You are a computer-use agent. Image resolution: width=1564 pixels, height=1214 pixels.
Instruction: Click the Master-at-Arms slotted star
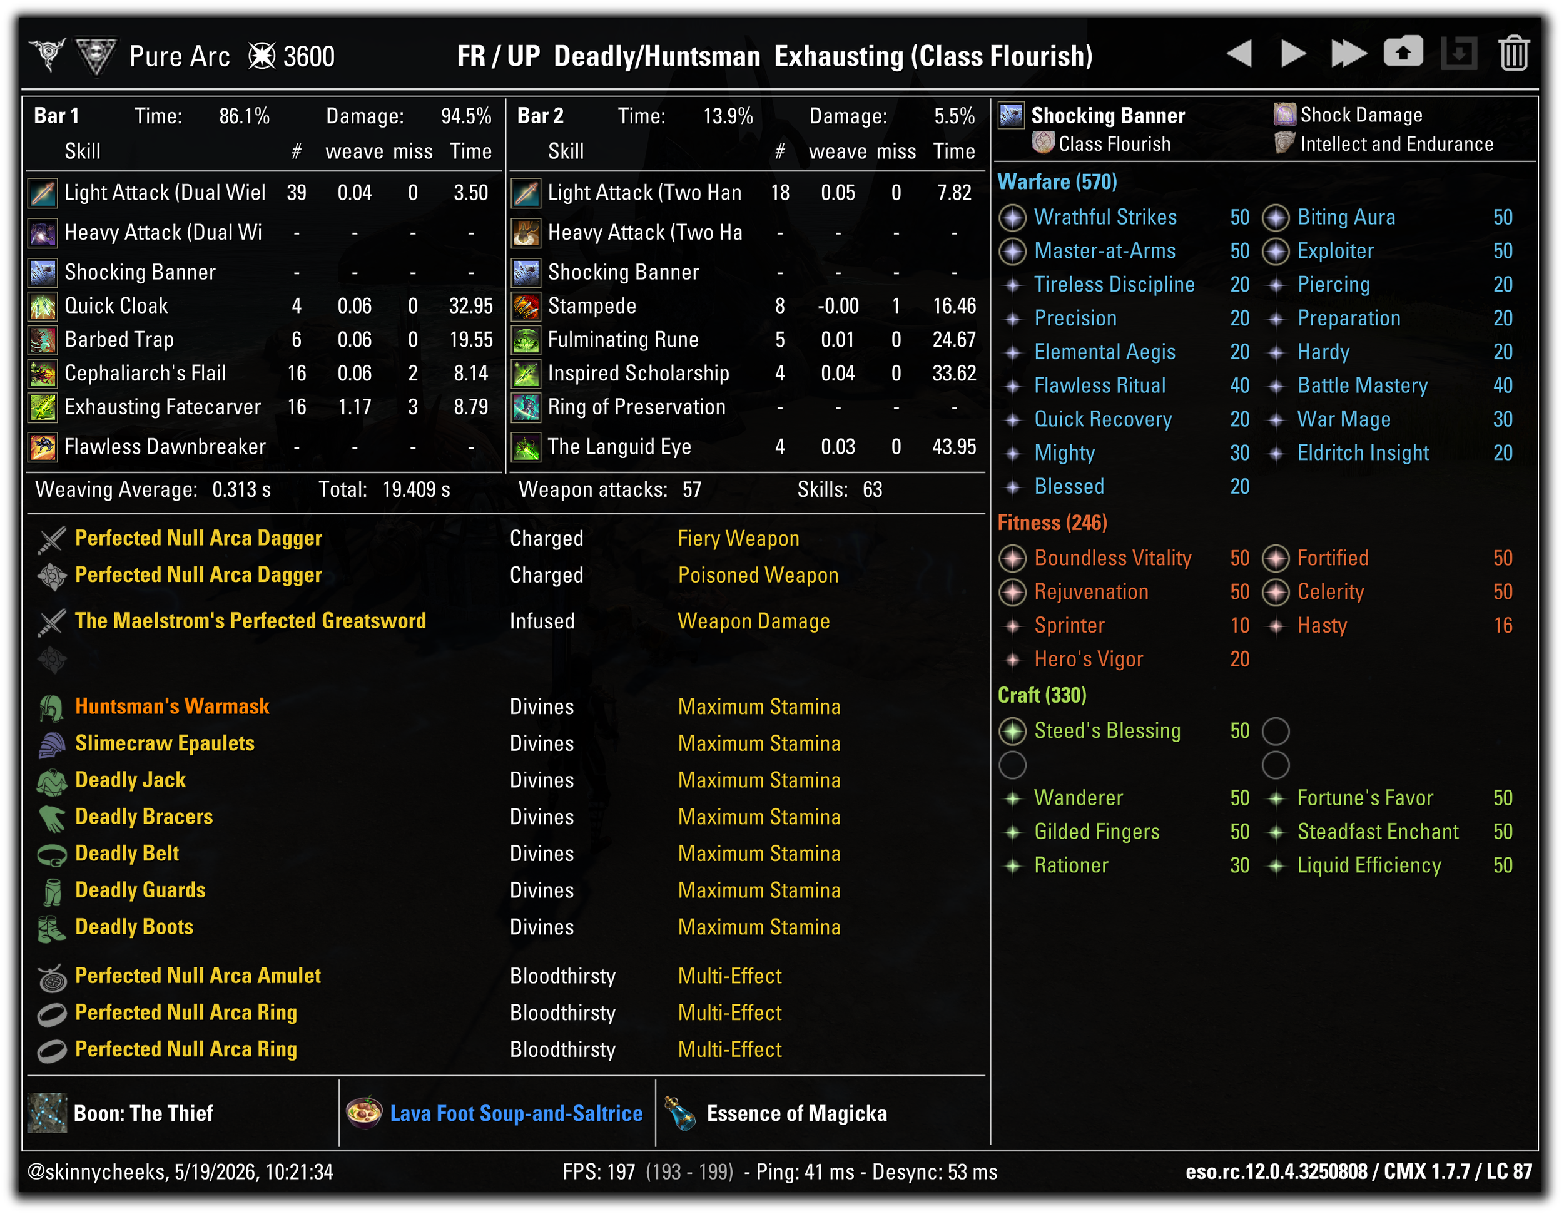point(1013,252)
